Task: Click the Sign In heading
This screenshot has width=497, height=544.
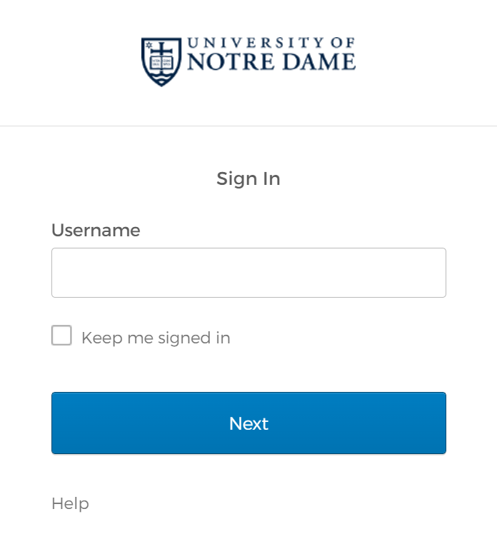Action: [x=248, y=178]
